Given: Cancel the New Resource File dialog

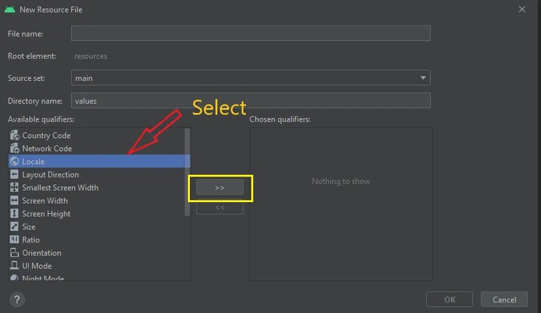Looking at the screenshot, I should coord(504,299).
